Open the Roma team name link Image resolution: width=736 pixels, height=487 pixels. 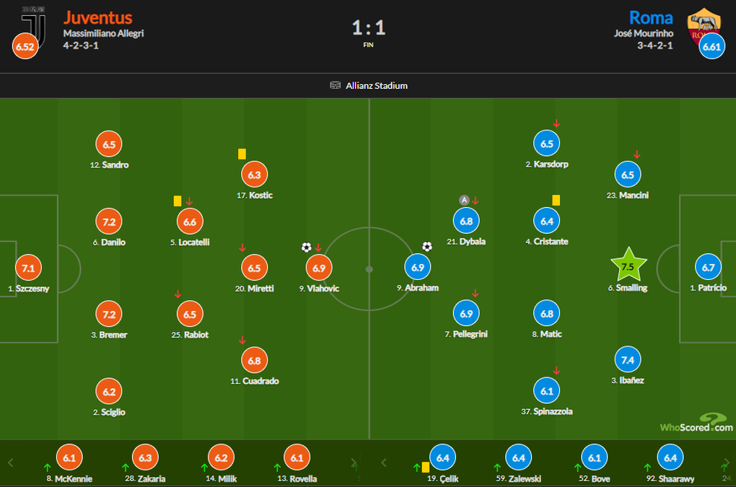pos(651,18)
